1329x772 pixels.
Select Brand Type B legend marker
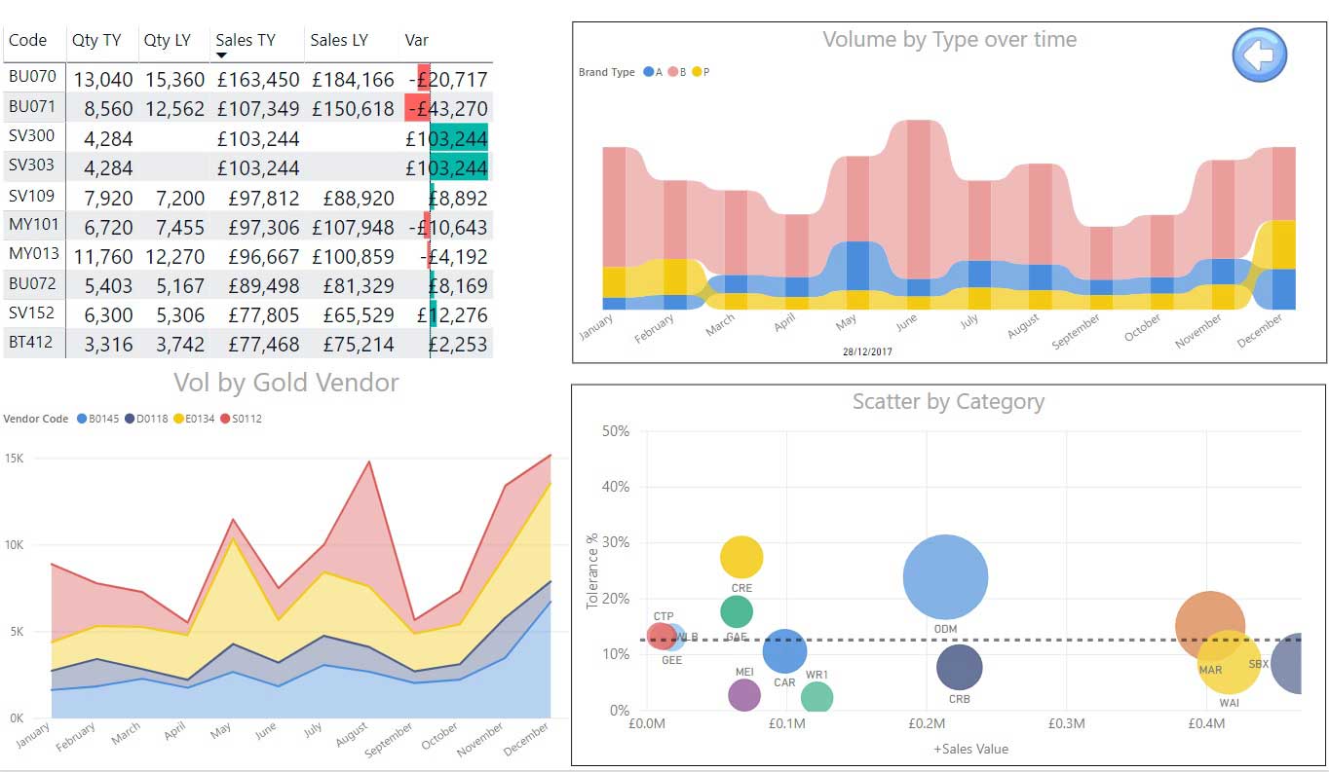[x=672, y=72]
